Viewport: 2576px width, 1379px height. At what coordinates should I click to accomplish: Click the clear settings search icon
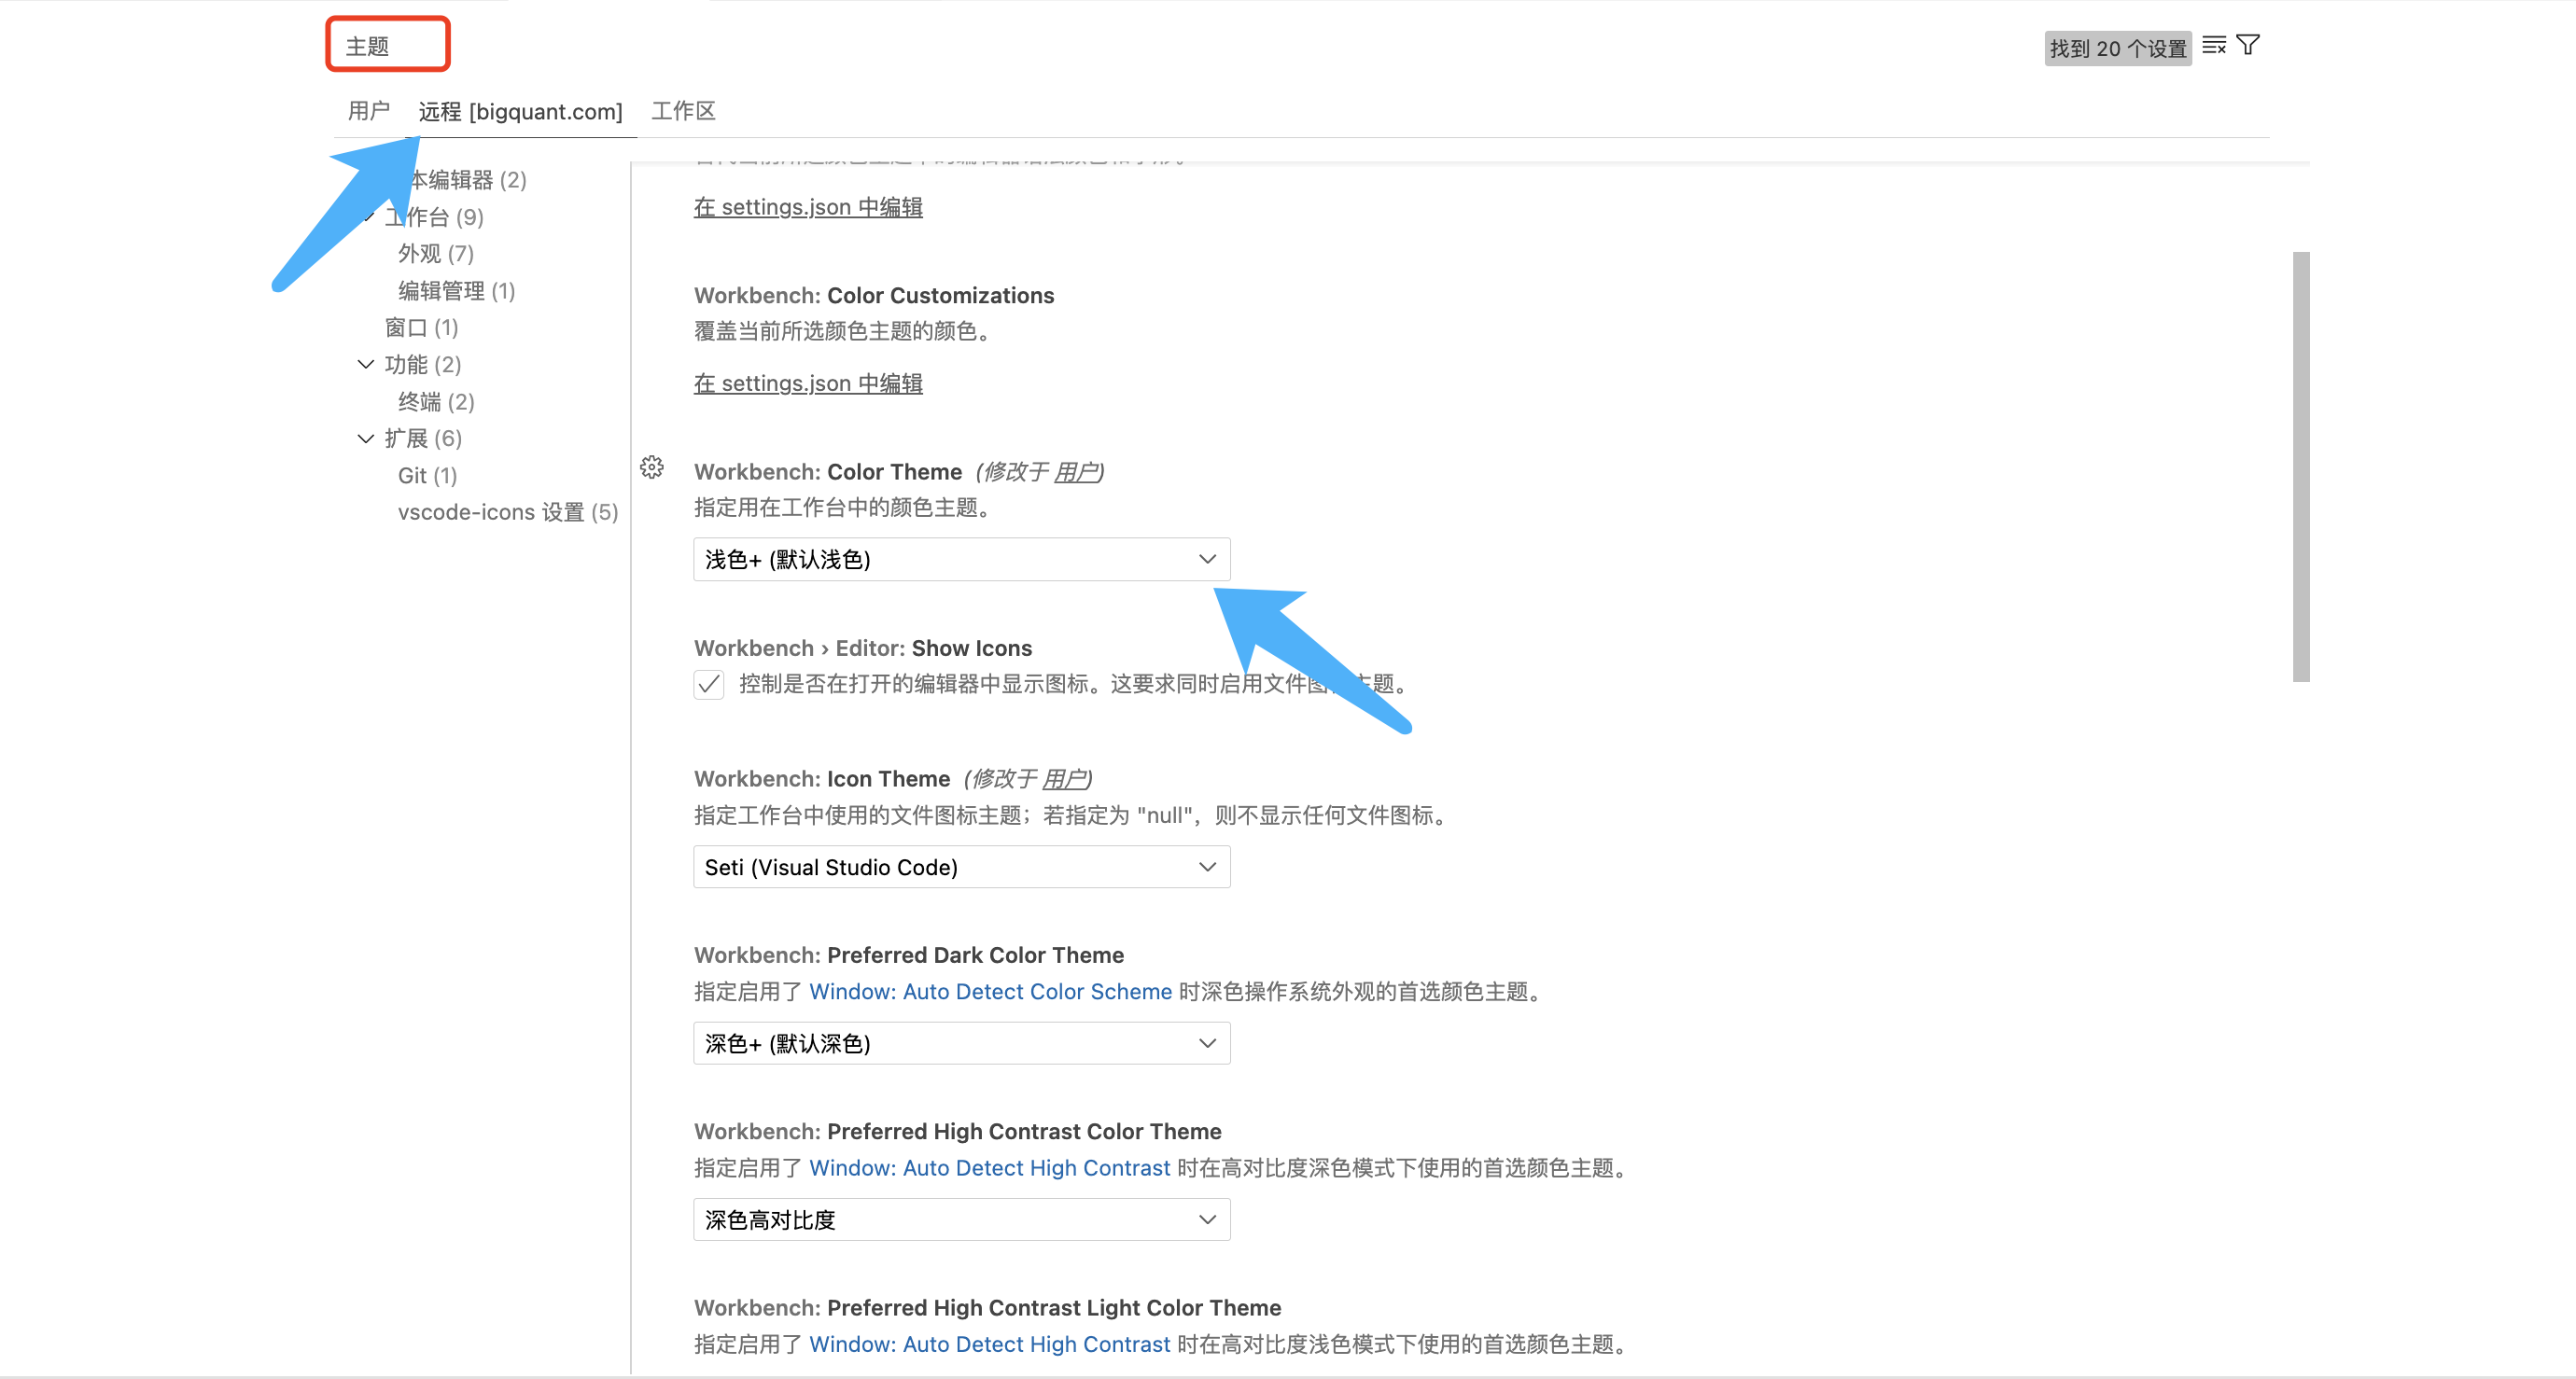pos(2213,46)
